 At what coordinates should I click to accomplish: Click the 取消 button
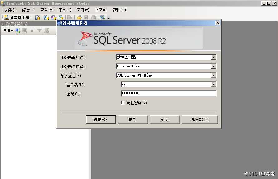click(133, 120)
